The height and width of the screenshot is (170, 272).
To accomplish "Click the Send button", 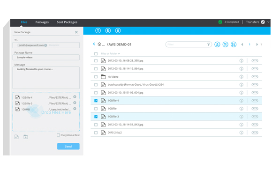I will [x=68, y=147].
